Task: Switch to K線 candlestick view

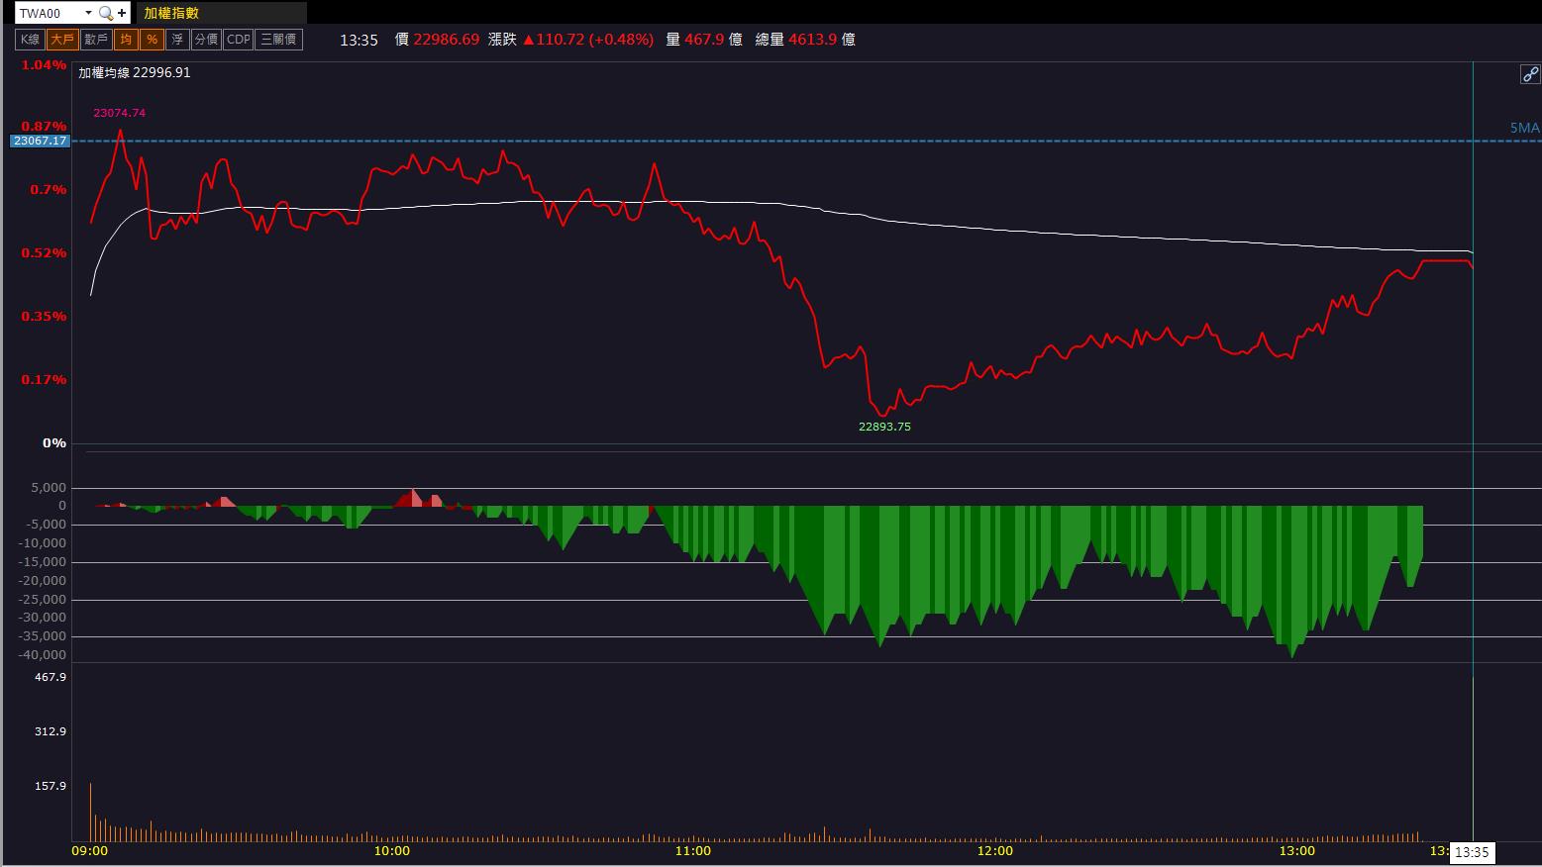Action: [x=30, y=40]
